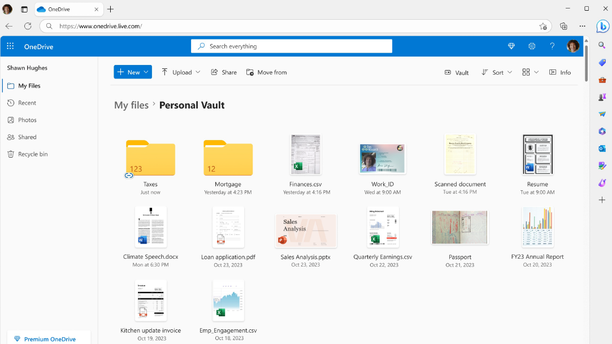The height and width of the screenshot is (344, 612).
Task: Select Shared in the sidebar
Action: pos(27,137)
